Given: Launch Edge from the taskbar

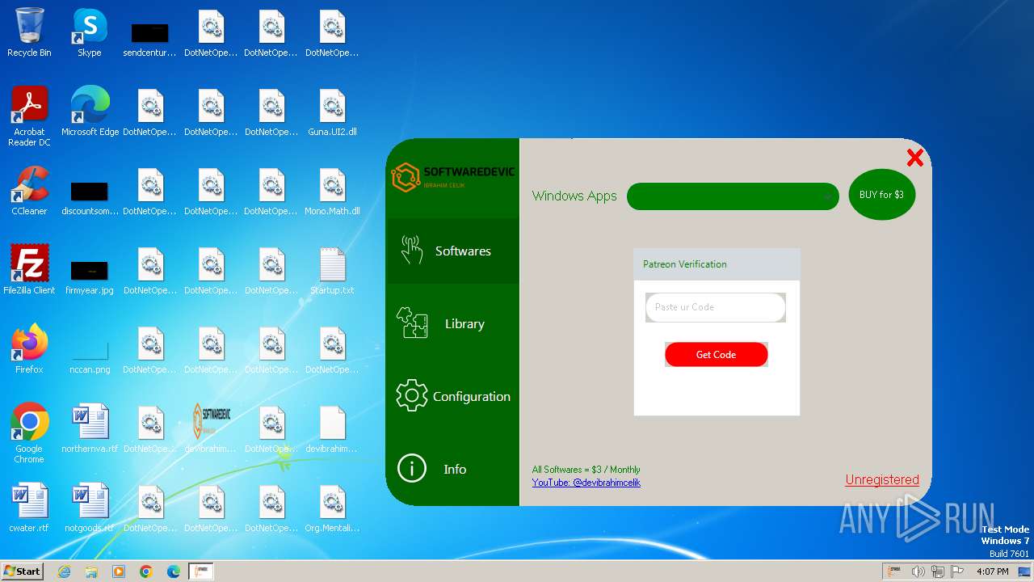Looking at the screenshot, I should coord(174,571).
